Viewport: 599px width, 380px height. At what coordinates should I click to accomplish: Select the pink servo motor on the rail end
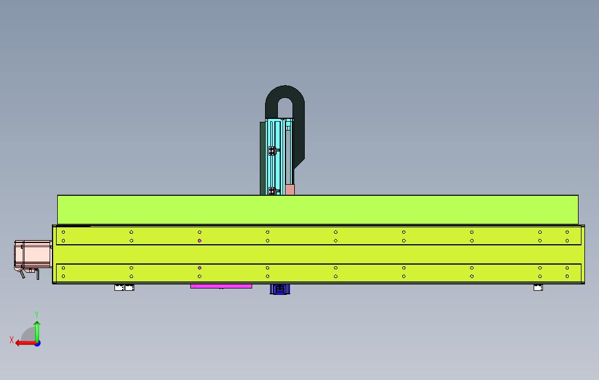[x=33, y=254]
